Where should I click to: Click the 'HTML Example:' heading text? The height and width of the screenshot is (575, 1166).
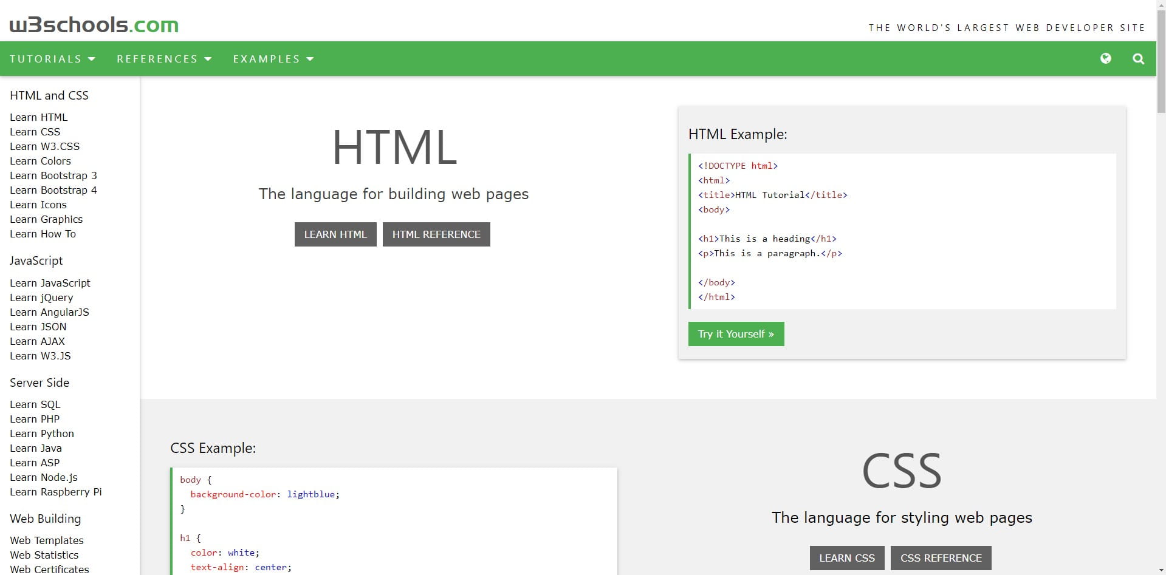pos(738,134)
